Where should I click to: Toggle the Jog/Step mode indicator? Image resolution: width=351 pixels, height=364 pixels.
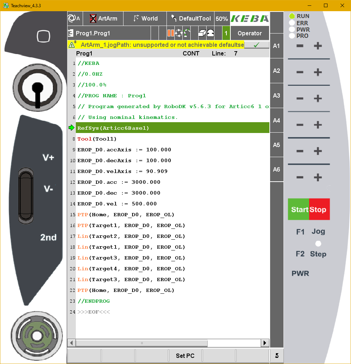click(x=318, y=243)
